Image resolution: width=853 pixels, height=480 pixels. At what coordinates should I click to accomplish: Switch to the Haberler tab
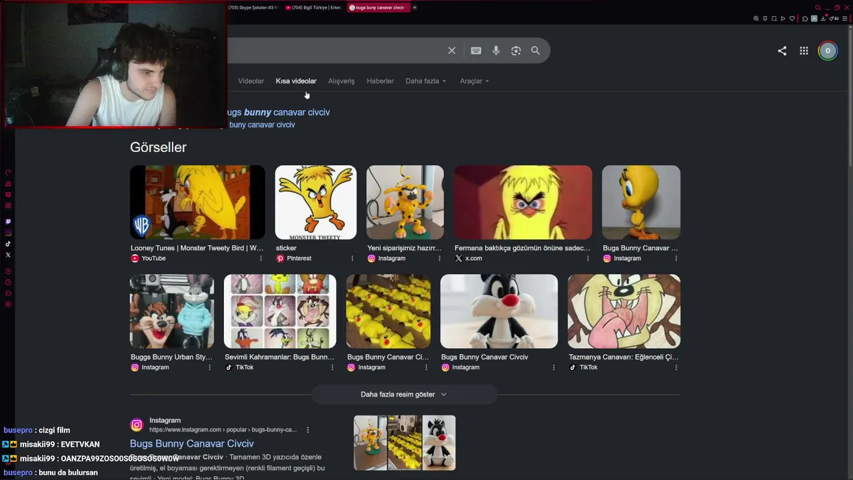380,81
